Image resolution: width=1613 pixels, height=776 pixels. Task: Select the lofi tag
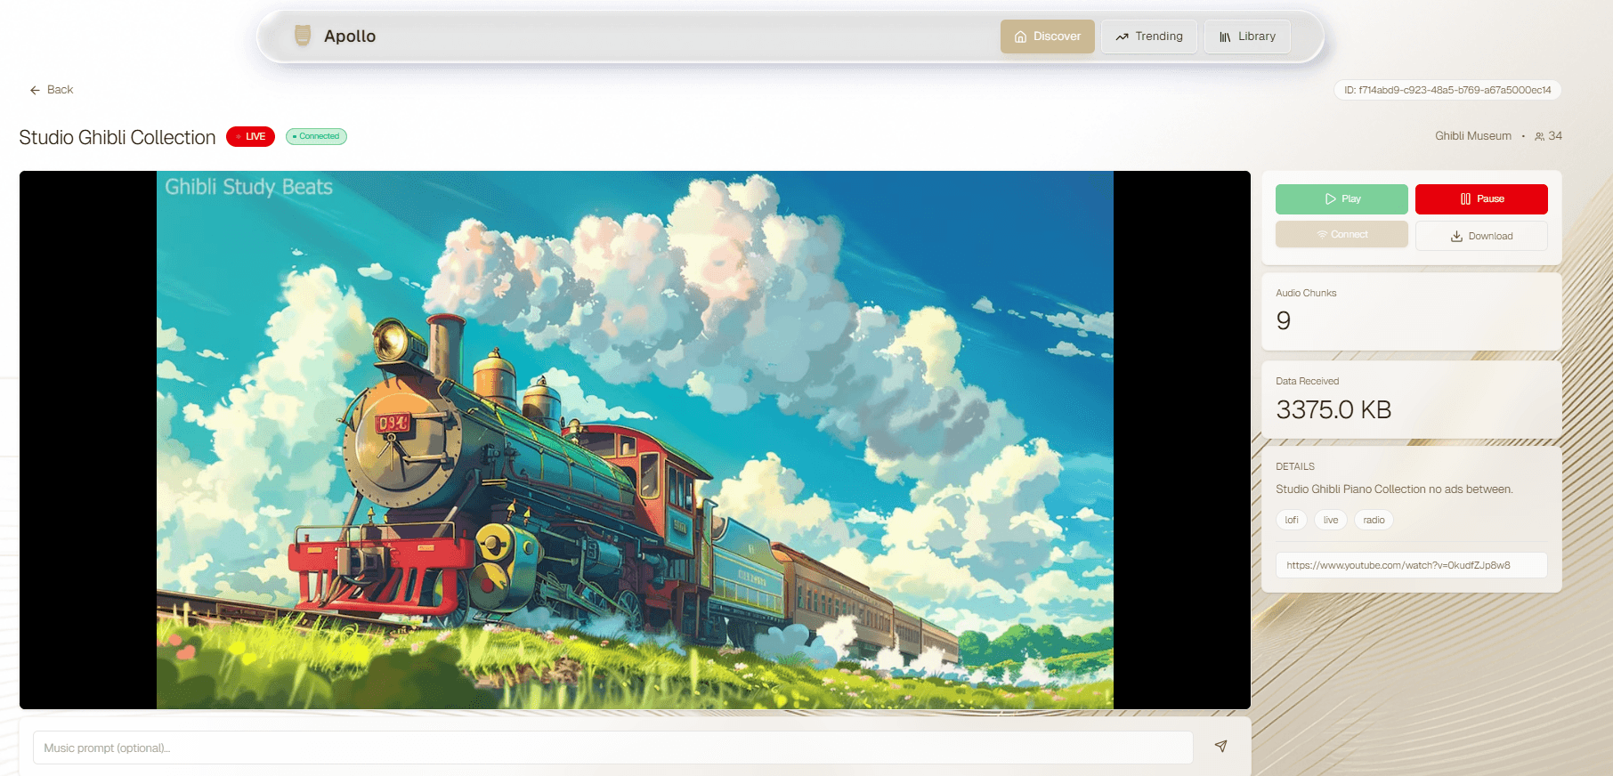[x=1292, y=521]
